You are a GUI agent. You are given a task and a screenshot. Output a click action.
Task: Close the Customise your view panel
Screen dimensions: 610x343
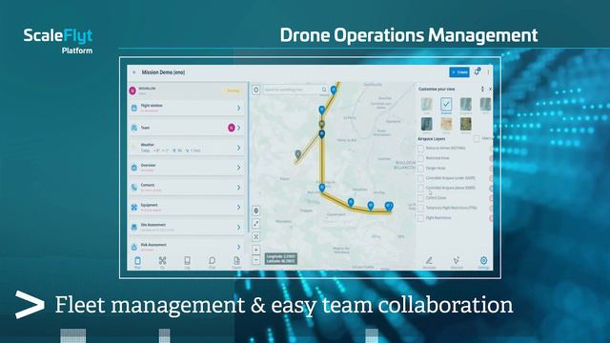490,89
